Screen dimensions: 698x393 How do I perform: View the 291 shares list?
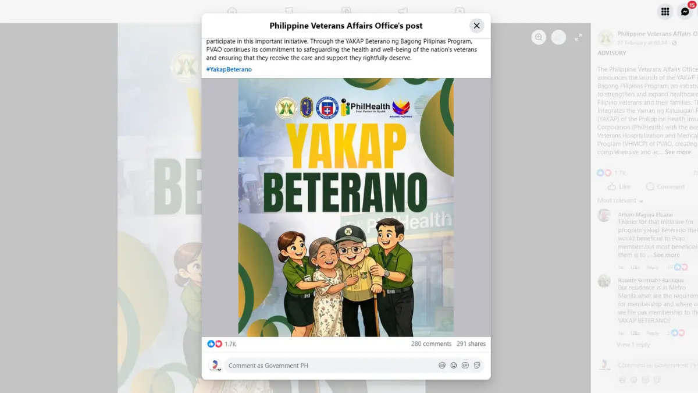(471, 344)
